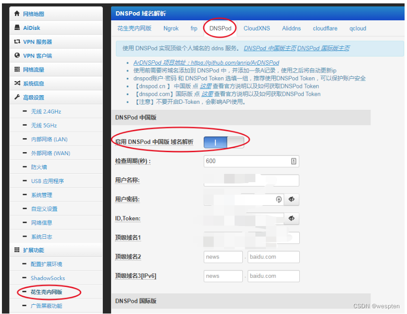Switch to the qcloud tab

tap(358, 29)
